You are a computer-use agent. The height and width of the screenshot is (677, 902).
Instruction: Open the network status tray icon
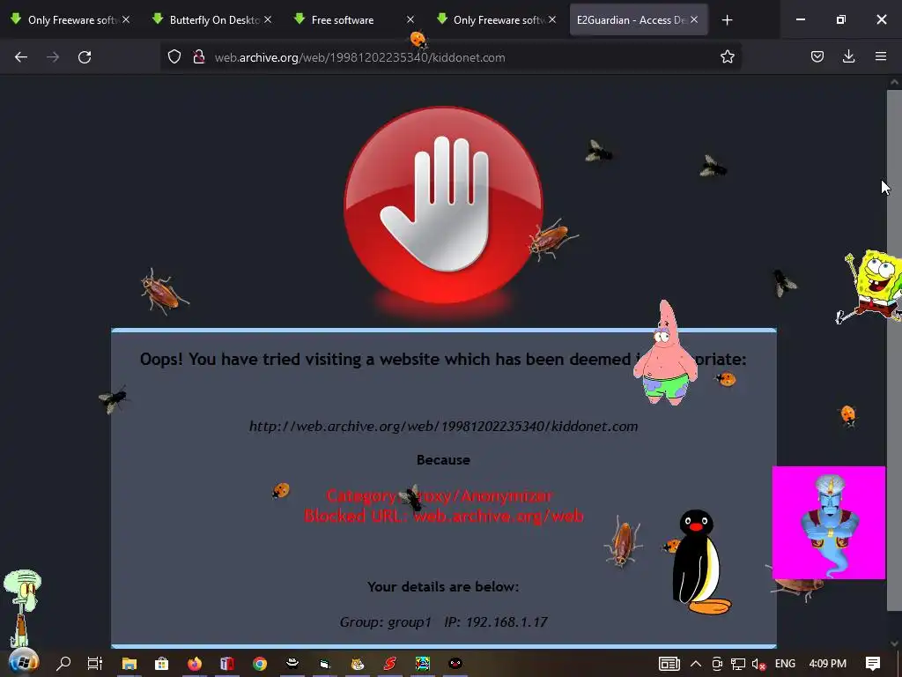click(x=738, y=664)
